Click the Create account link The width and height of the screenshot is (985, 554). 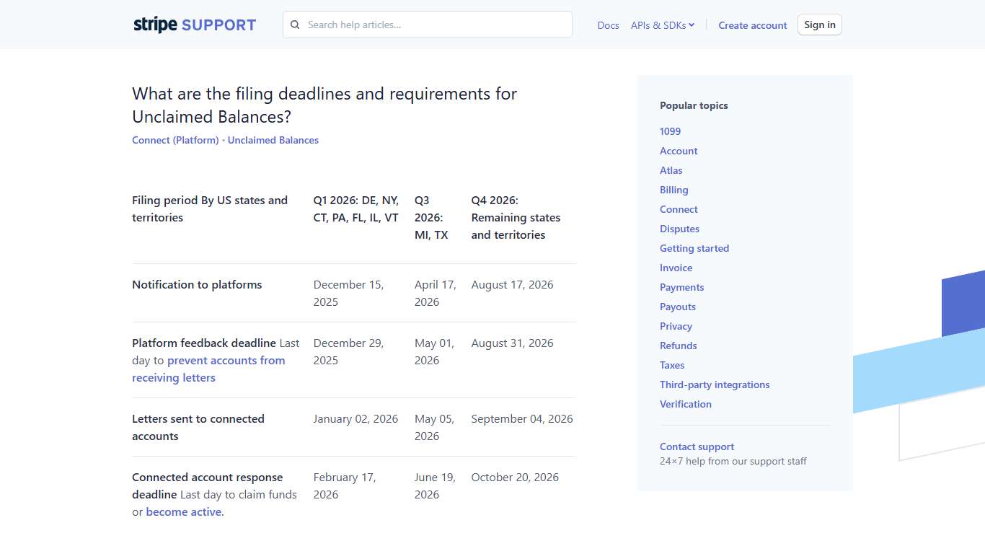pyautogui.click(x=752, y=25)
